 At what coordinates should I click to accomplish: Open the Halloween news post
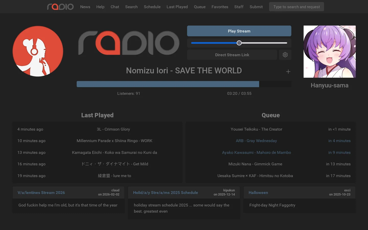point(258,193)
